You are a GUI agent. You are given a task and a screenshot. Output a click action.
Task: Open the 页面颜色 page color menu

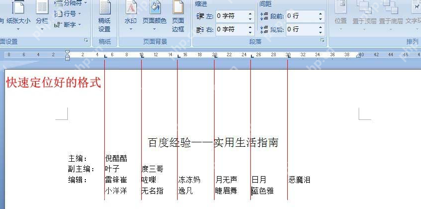[x=155, y=16]
